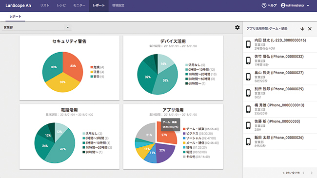Select the レポート sub-tab
The image size is (317, 178).
click(16, 17)
